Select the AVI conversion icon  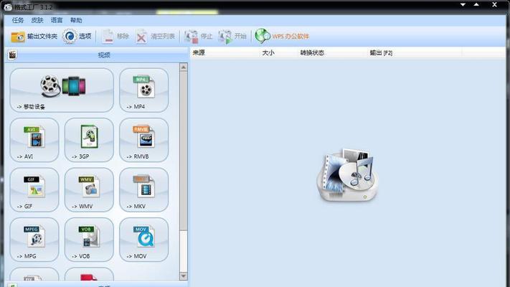(x=34, y=140)
